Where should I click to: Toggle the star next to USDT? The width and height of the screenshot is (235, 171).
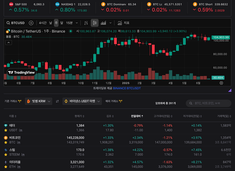pos(6,130)
